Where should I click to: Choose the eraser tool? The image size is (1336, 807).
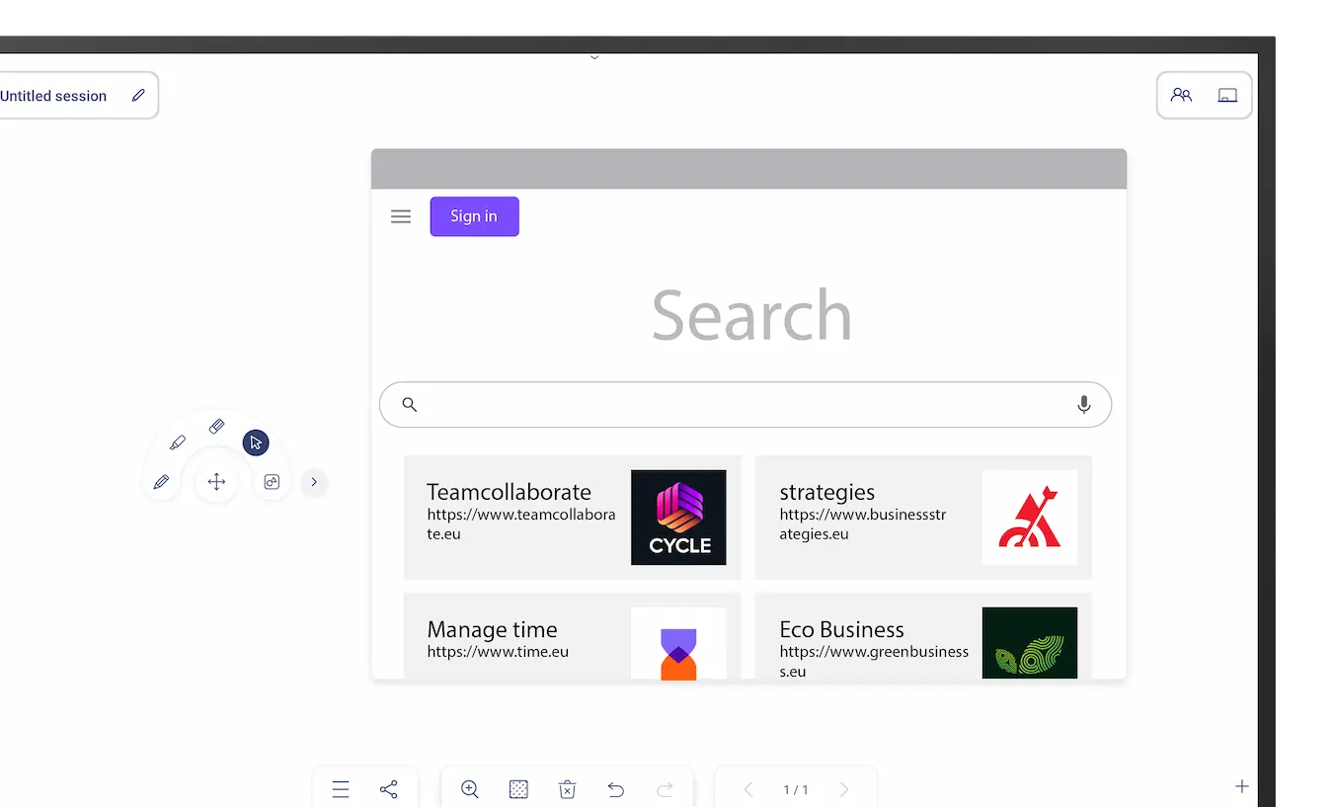pos(216,427)
